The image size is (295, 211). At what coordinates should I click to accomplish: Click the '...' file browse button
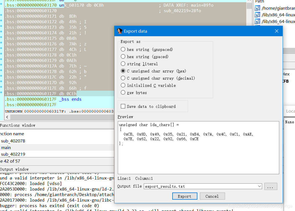click(x=271, y=186)
